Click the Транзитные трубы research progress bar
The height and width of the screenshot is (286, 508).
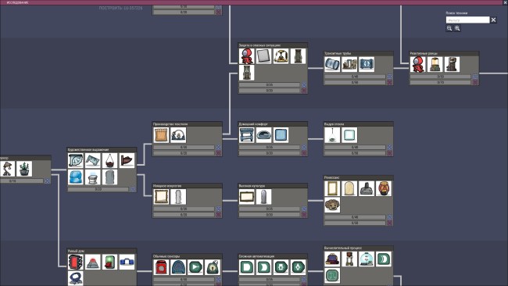pyautogui.click(x=355, y=77)
